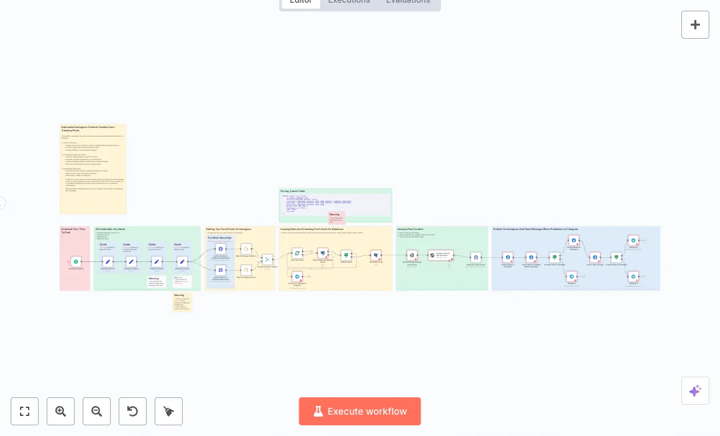
Task: Select the pink Warning note under the table note
Action: click(x=337, y=218)
